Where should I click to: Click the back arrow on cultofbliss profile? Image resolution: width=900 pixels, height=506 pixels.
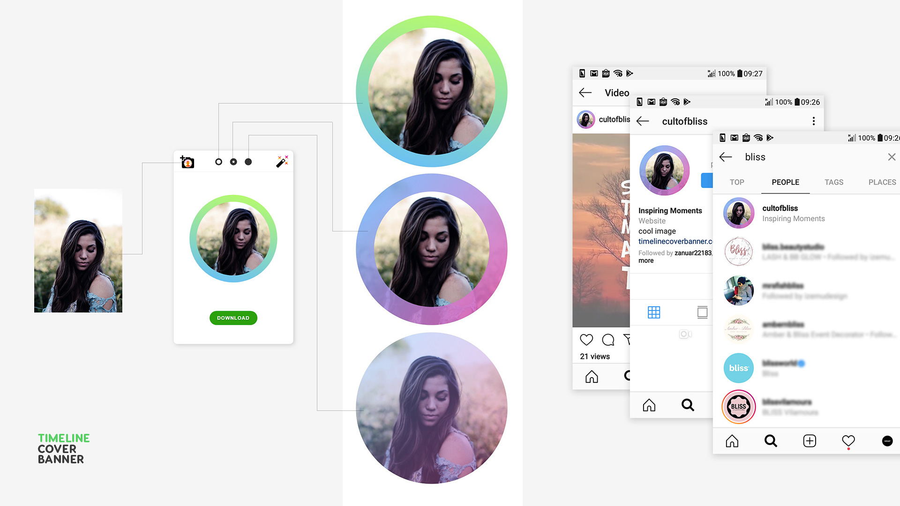click(x=643, y=121)
